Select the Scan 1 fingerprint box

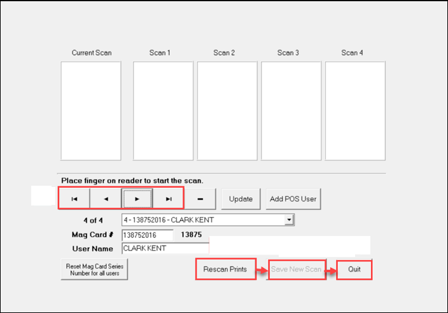pos(163,111)
